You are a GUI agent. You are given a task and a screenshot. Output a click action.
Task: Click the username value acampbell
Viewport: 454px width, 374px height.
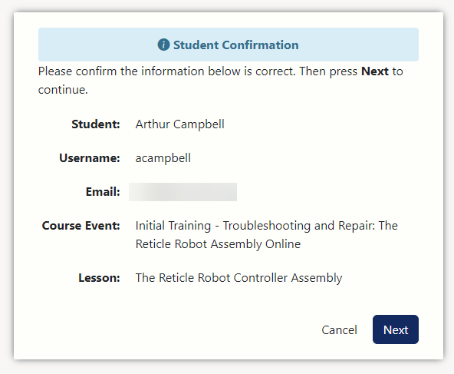point(163,158)
